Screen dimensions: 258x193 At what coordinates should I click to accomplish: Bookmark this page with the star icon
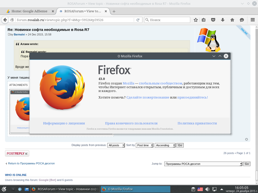(x=196, y=20)
